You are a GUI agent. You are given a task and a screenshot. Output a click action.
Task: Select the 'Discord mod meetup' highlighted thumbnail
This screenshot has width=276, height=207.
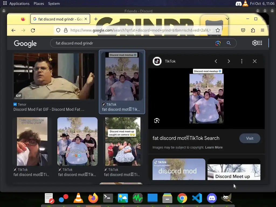point(122,76)
